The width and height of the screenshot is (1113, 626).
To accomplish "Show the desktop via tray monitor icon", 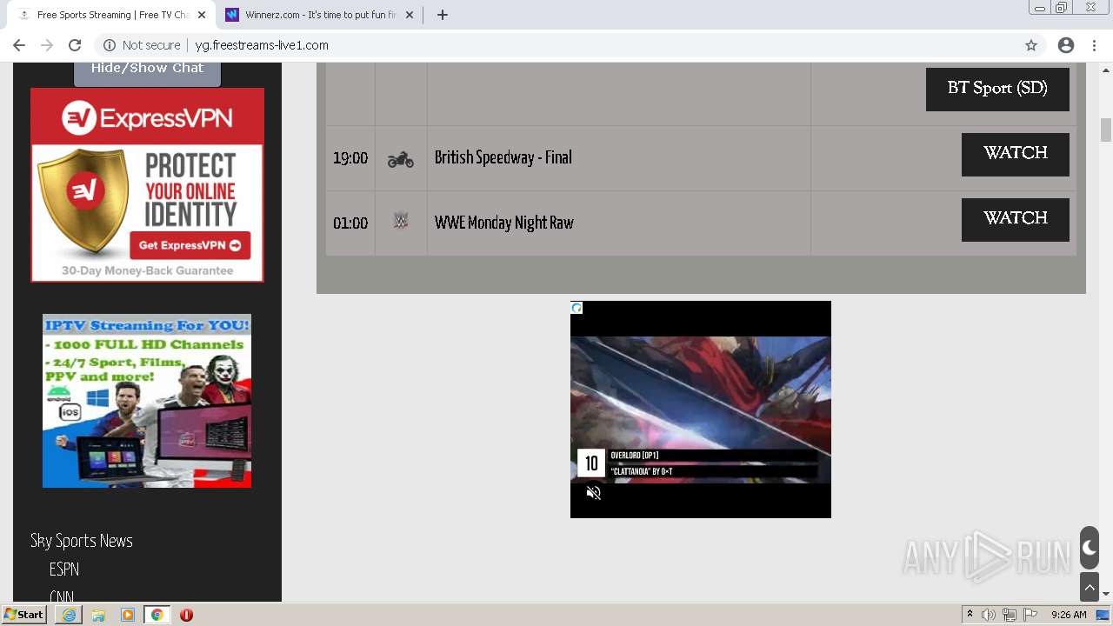I will tap(1103, 615).
